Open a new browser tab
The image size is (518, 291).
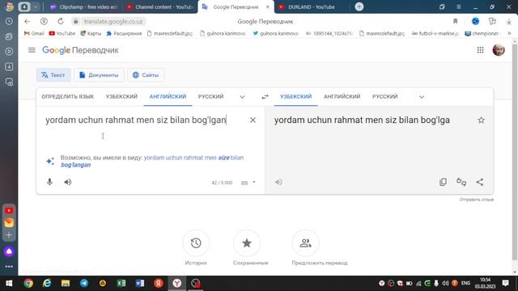[x=359, y=7]
